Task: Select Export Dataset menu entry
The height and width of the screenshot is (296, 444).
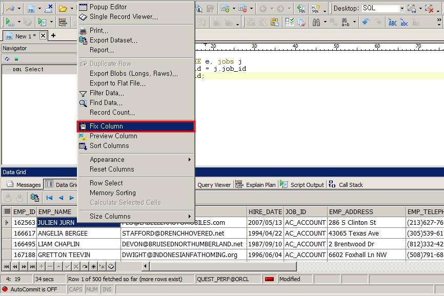Action: click(113, 40)
